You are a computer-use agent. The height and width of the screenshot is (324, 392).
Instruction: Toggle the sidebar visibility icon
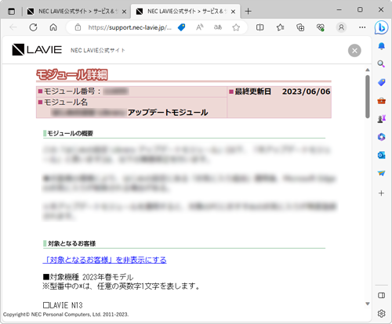[381, 295]
